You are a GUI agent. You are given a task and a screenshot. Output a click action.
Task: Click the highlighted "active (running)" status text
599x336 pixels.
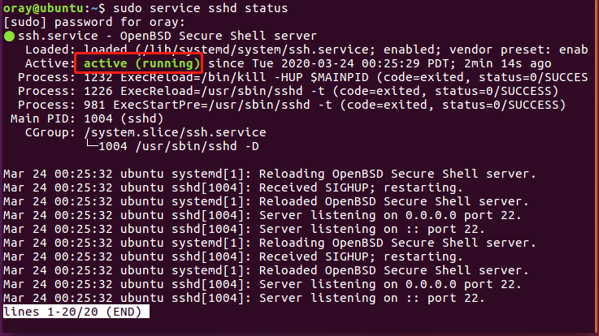coord(138,63)
